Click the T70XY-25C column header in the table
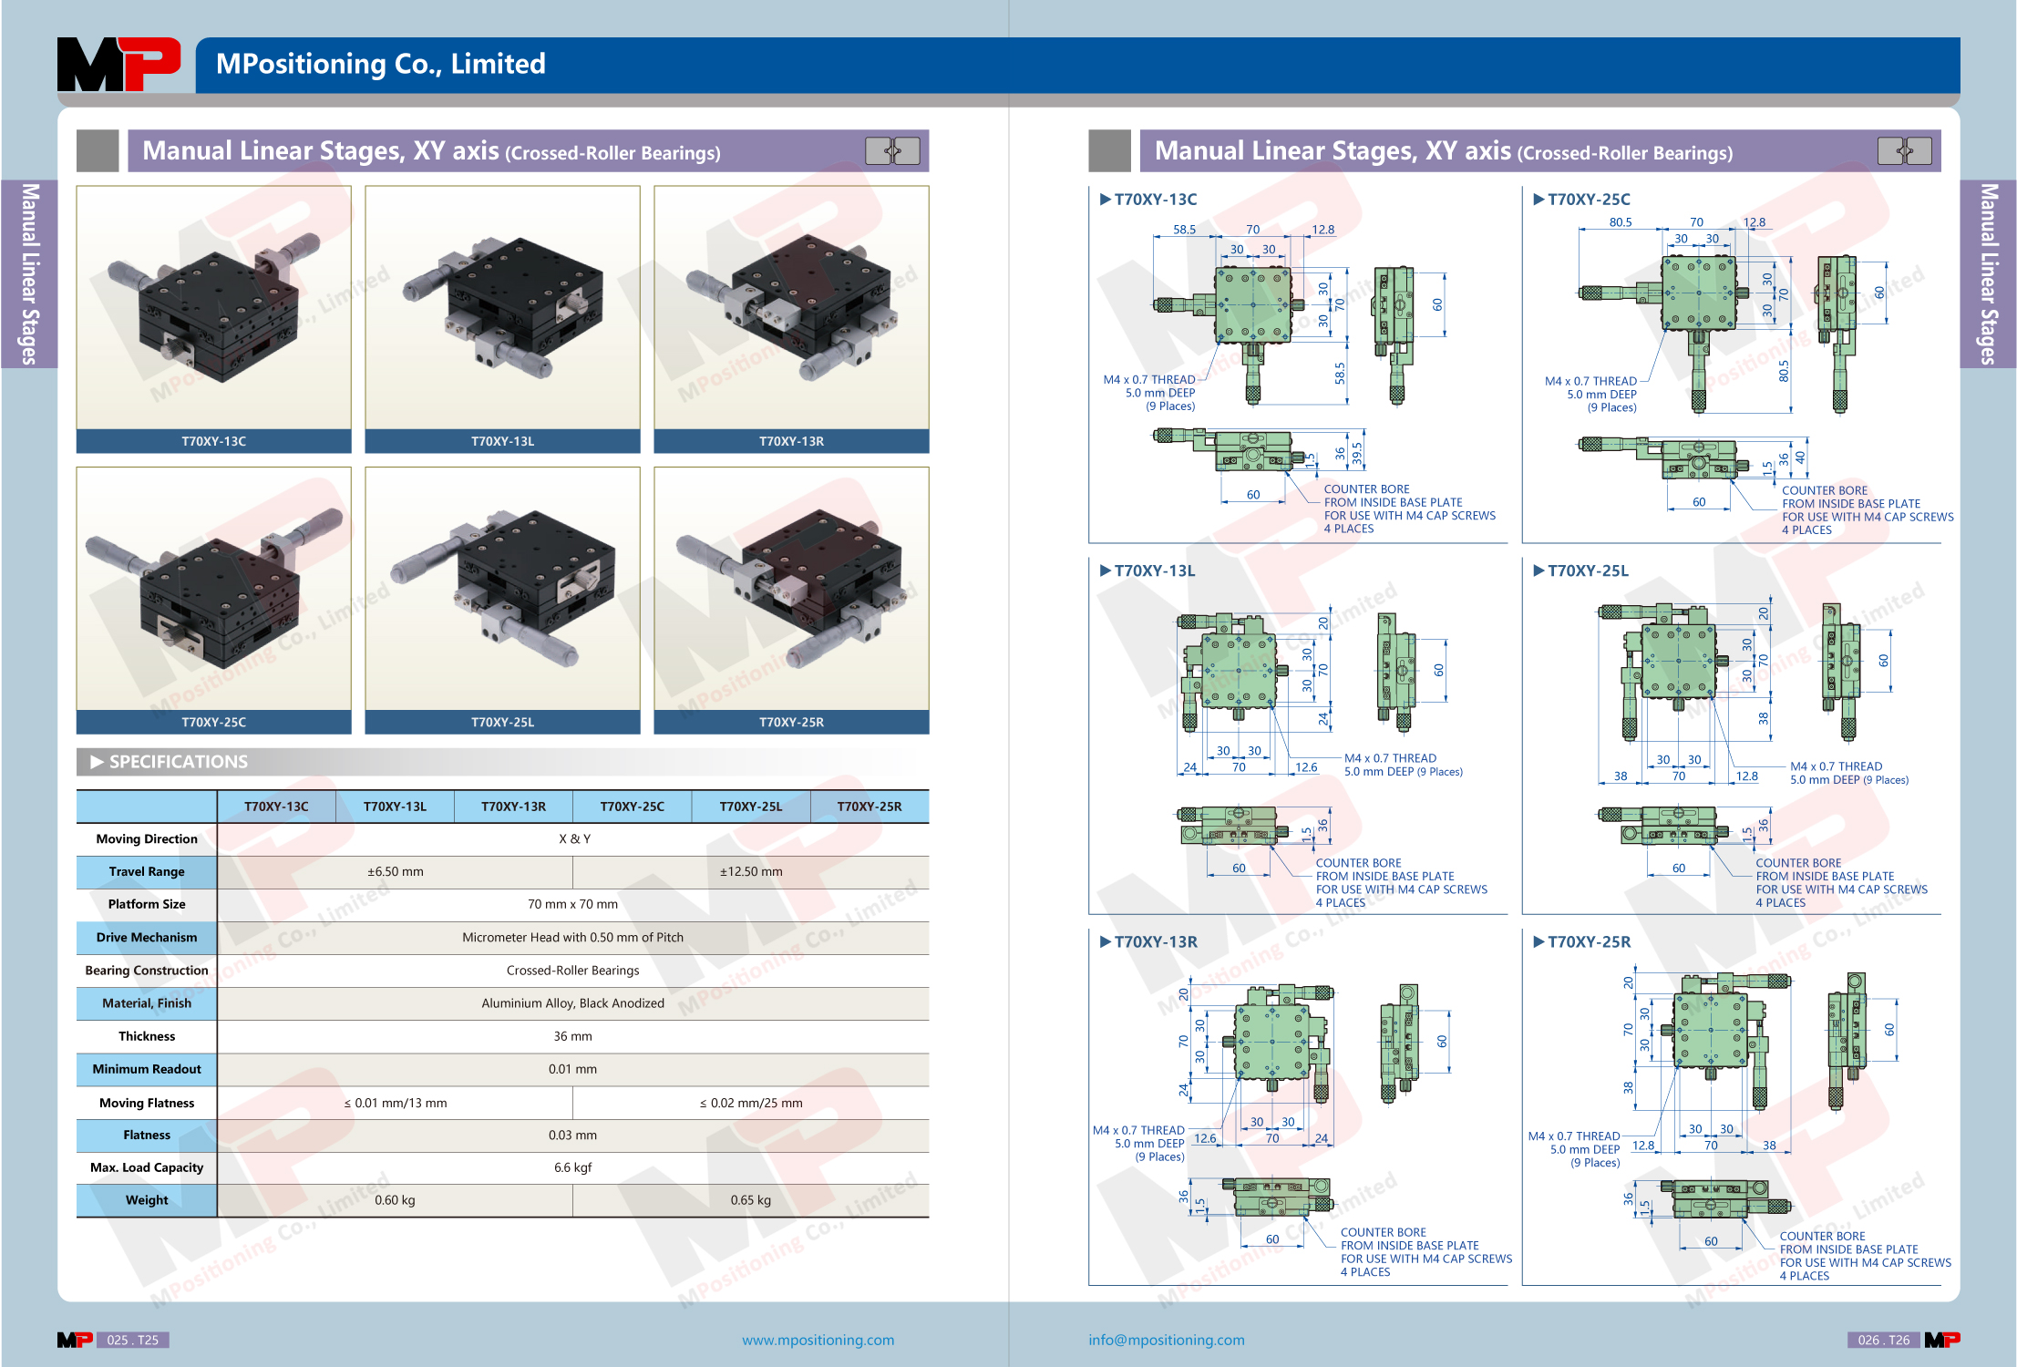This screenshot has height=1367, width=2017. (x=632, y=807)
